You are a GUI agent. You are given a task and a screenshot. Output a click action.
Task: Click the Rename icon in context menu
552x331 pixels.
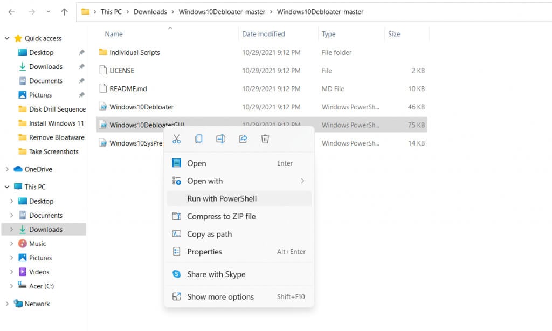[x=220, y=139]
